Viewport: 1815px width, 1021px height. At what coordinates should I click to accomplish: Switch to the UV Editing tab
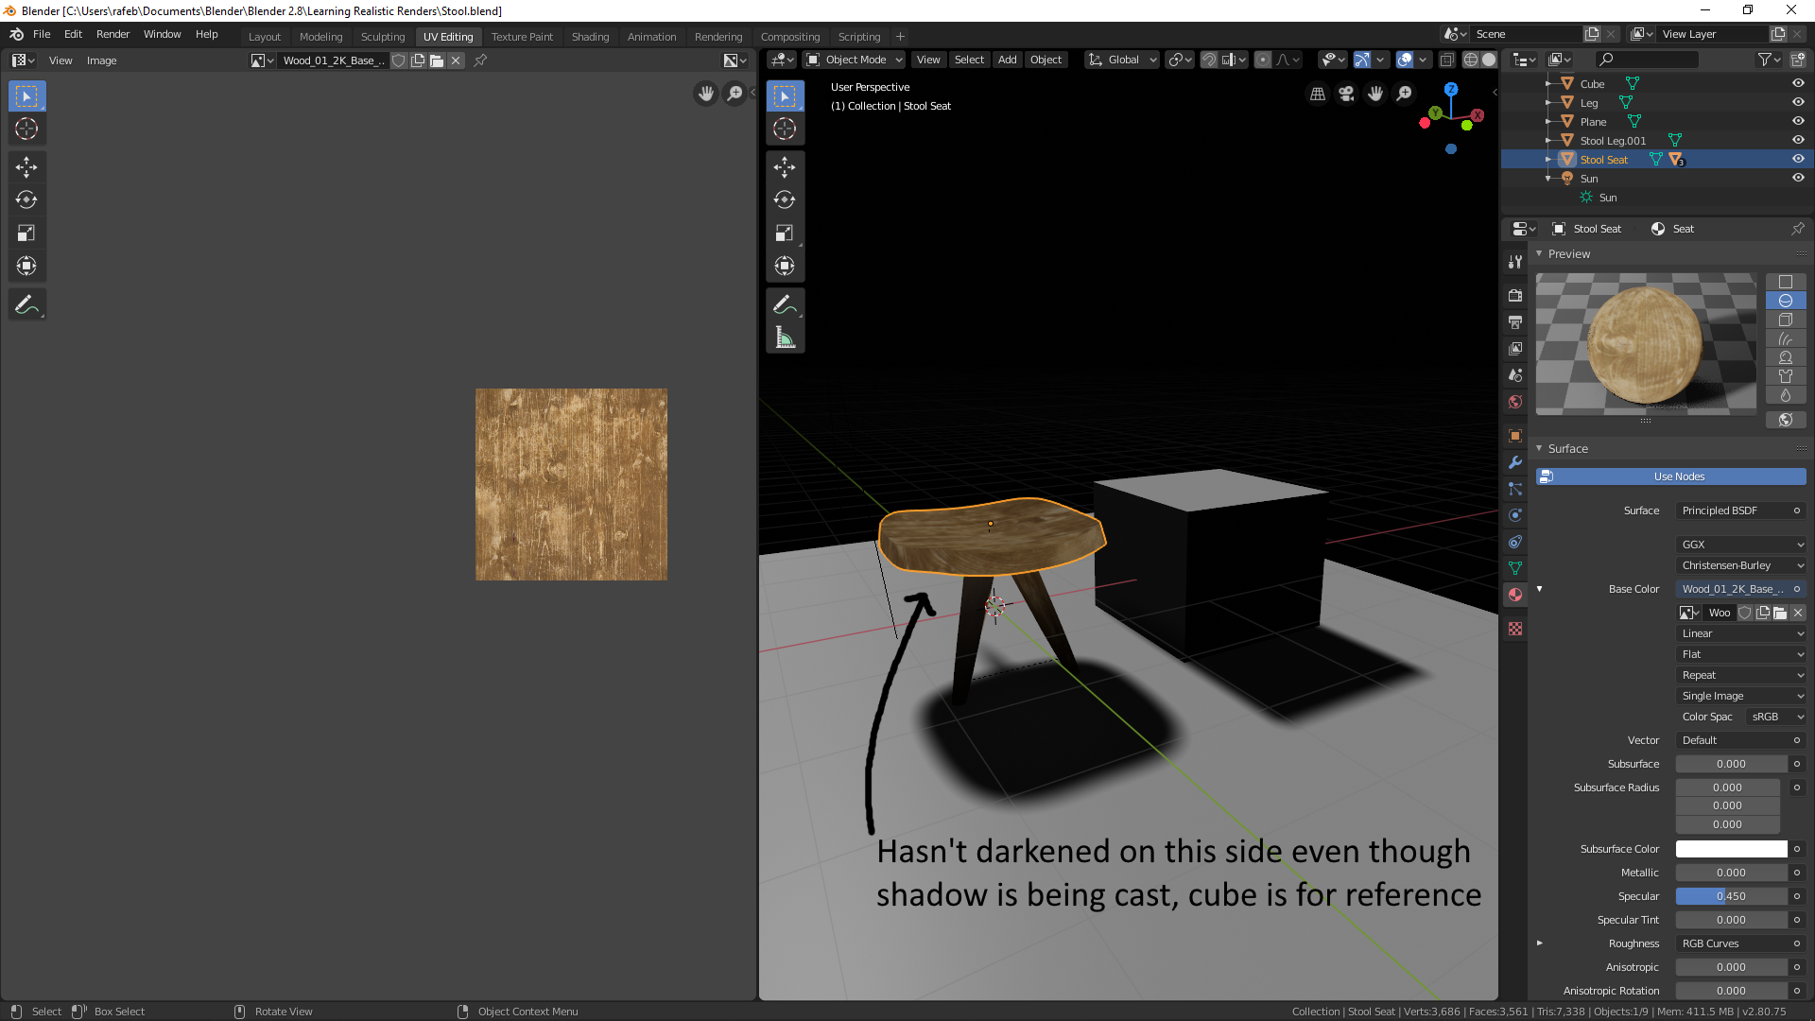pos(447,36)
